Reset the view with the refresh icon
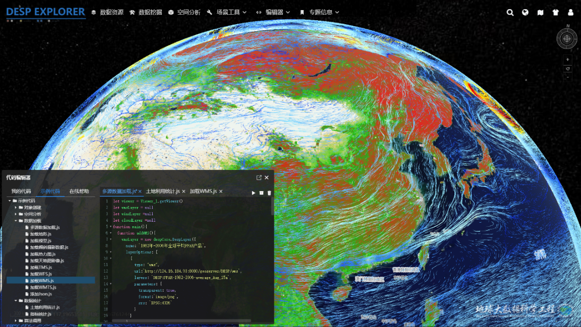Viewport: 581px width, 327px height. coord(567,69)
